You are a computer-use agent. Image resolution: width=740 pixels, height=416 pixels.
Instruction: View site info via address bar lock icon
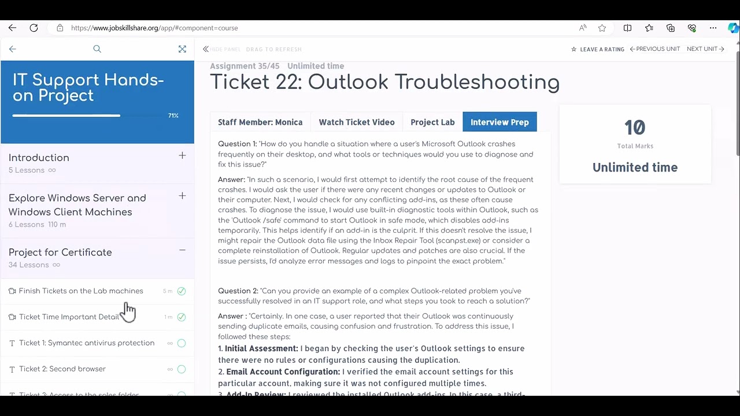[x=60, y=28]
